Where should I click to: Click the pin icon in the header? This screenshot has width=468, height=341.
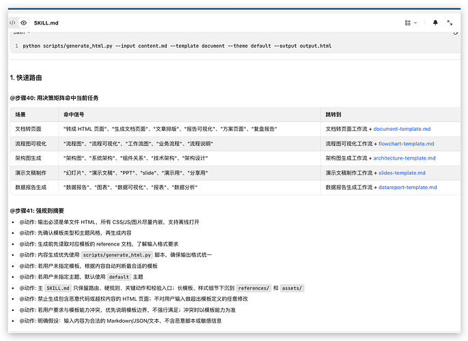[x=435, y=23]
